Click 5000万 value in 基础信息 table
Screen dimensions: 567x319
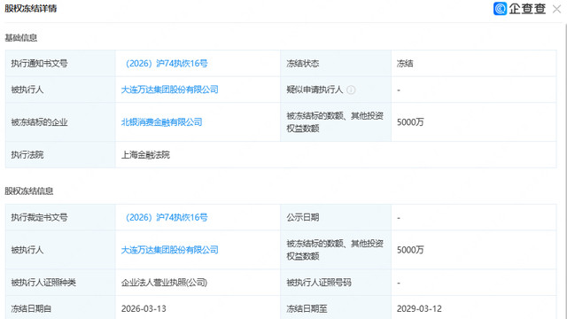tap(410, 122)
